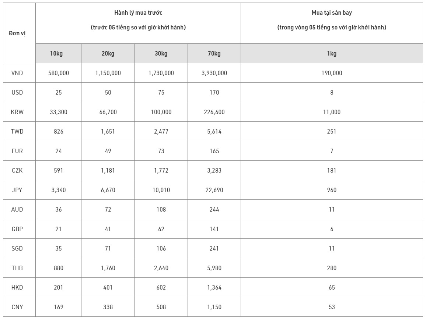Viewport: 426px width, 319px height.
Task: Click the 70kg column header
Action: 214,54
